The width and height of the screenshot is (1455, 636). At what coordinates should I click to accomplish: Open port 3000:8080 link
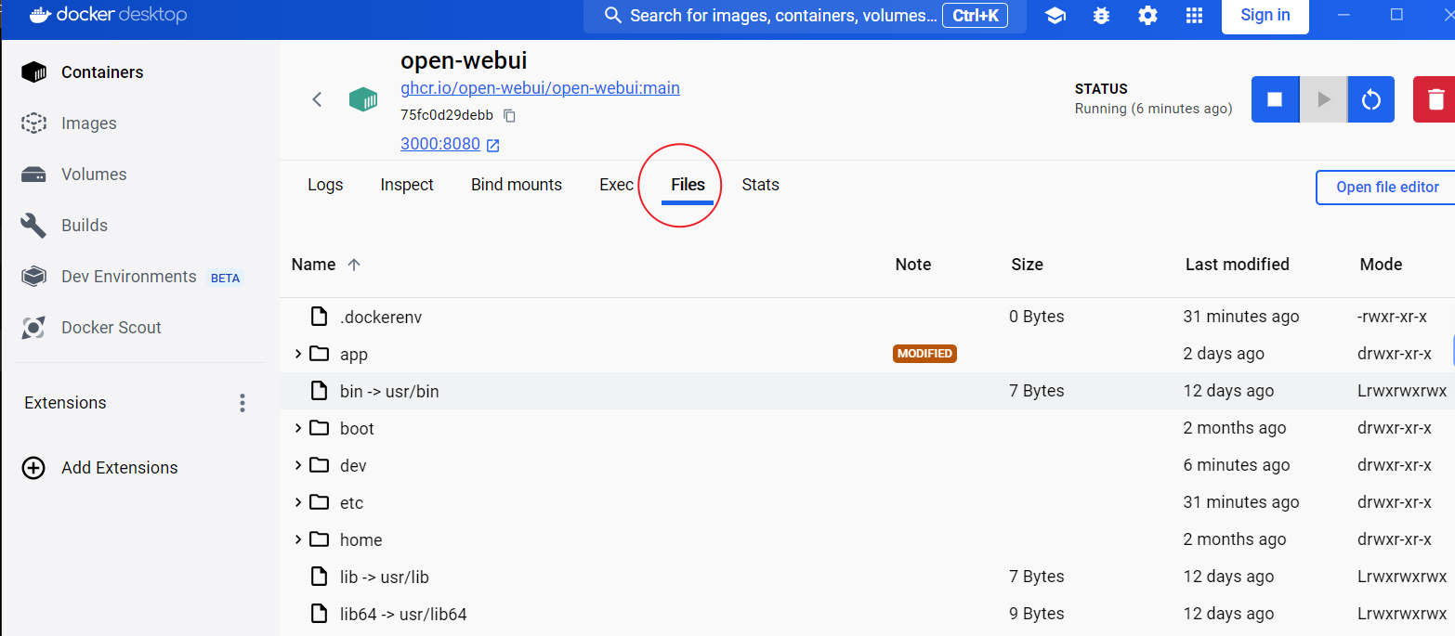pos(440,144)
